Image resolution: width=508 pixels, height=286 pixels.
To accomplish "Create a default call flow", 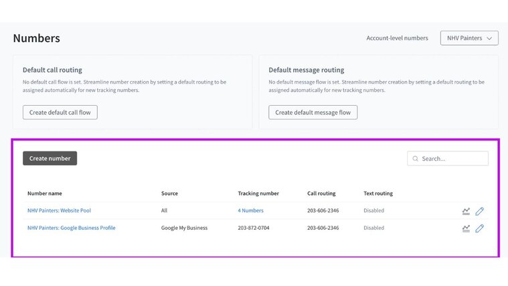I will pyautogui.click(x=60, y=113).
